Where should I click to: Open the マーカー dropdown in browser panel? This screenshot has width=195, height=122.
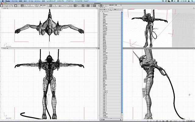110,9
